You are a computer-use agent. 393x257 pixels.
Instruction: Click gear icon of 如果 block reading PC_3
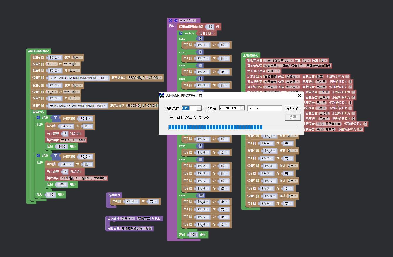[x=38, y=156]
